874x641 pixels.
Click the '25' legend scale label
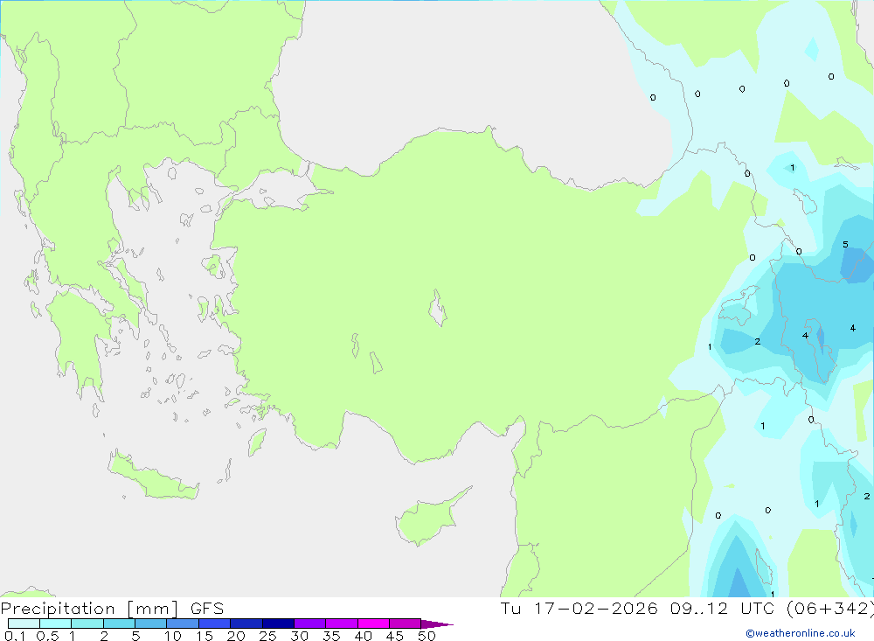point(268,636)
